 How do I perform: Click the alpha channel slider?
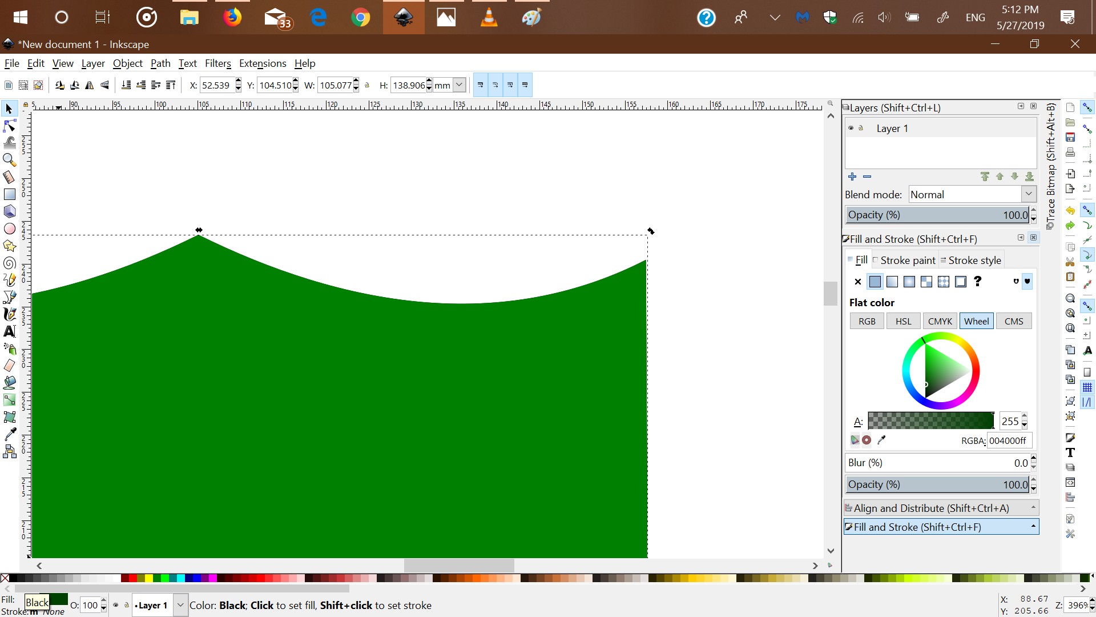point(930,421)
